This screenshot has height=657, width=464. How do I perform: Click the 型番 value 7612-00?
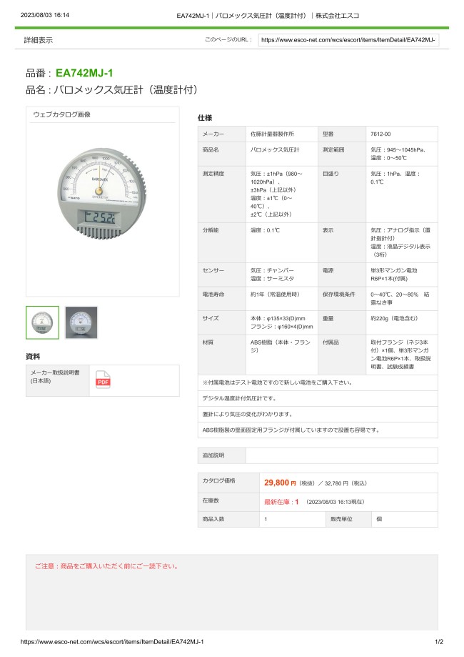point(380,134)
